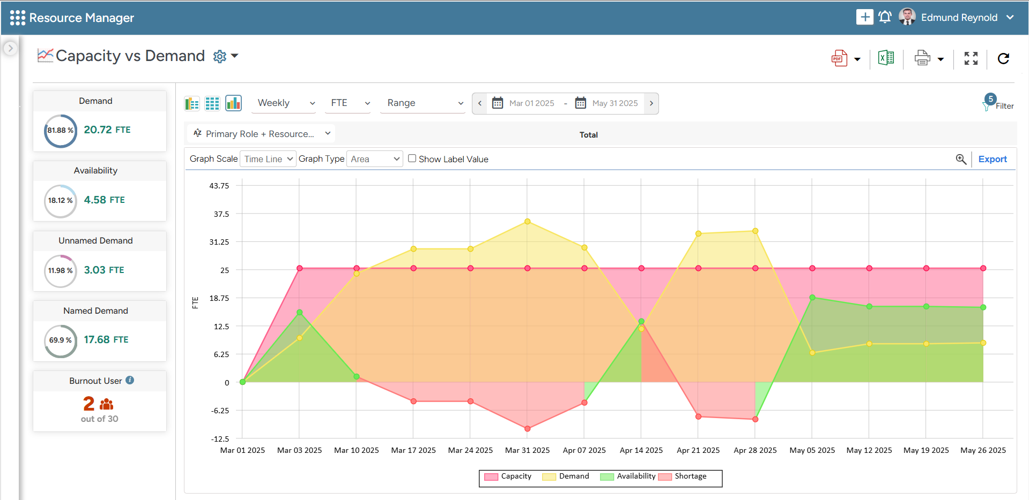Enter fullscreen mode
Viewport: 1029px width, 500px height.
point(971,58)
